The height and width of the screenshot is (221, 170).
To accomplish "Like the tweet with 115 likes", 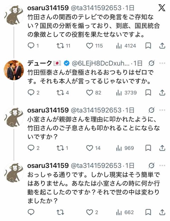I will (90, 46).
